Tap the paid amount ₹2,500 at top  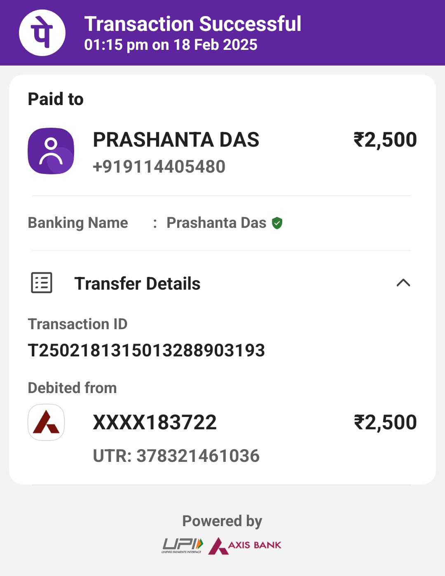(x=385, y=140)
